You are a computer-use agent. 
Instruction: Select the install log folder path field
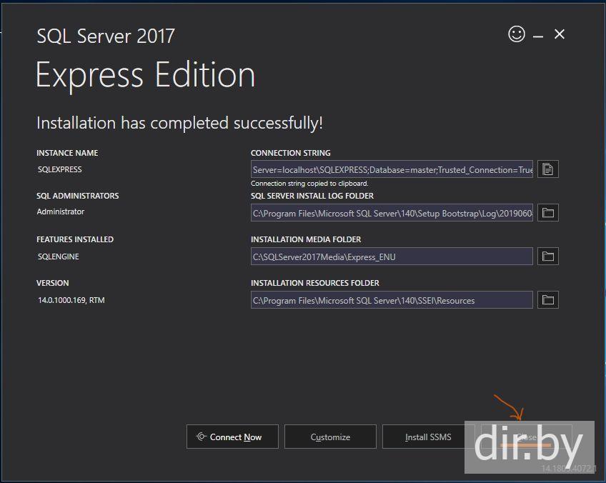pyautogui.click(x=392, y=214)
